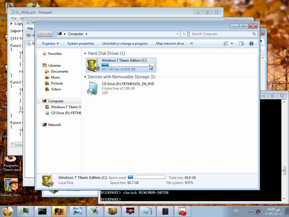Click System properties in toolbar

(80, 43)
